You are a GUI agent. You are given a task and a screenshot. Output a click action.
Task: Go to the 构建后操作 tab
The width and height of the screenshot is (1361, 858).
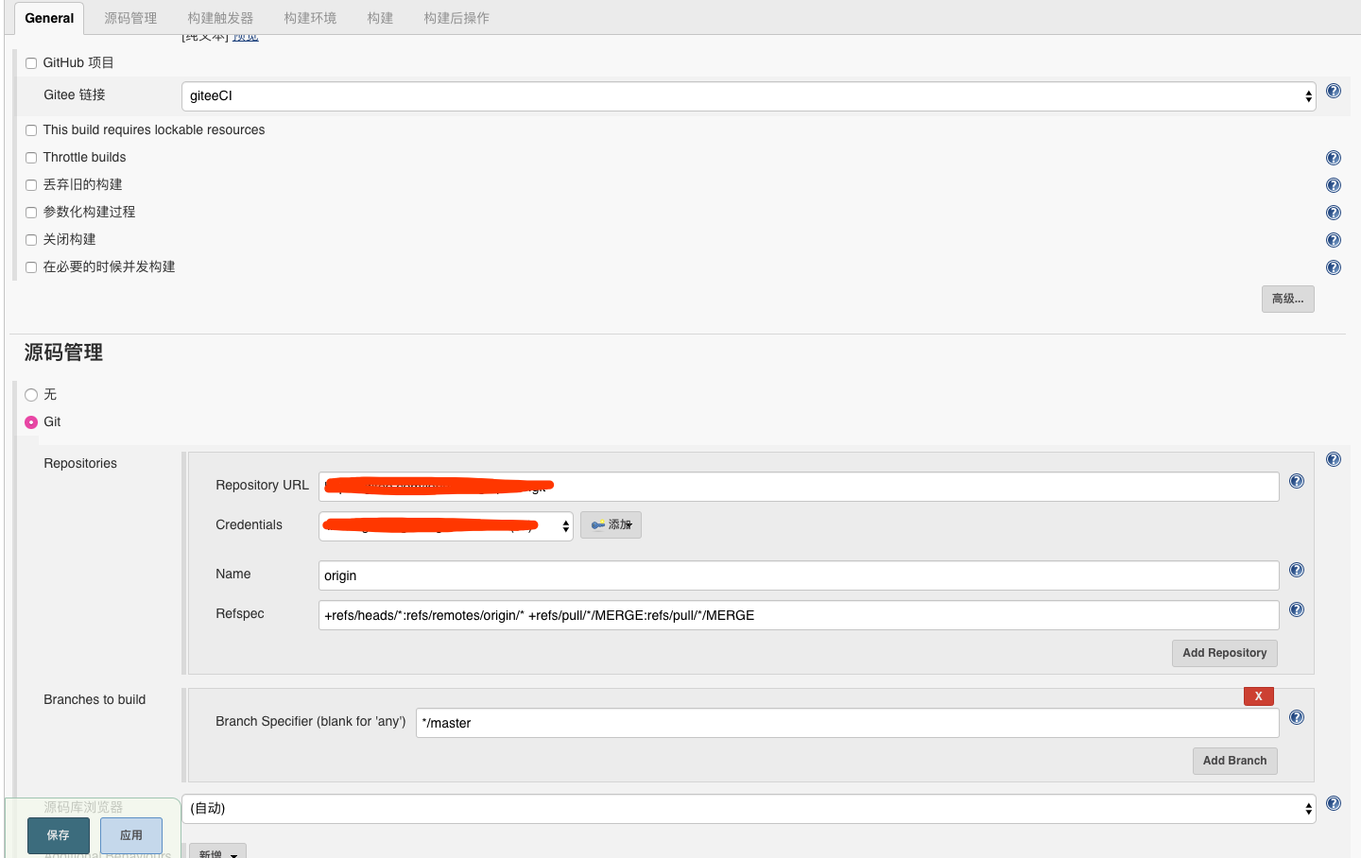[456, 18]
